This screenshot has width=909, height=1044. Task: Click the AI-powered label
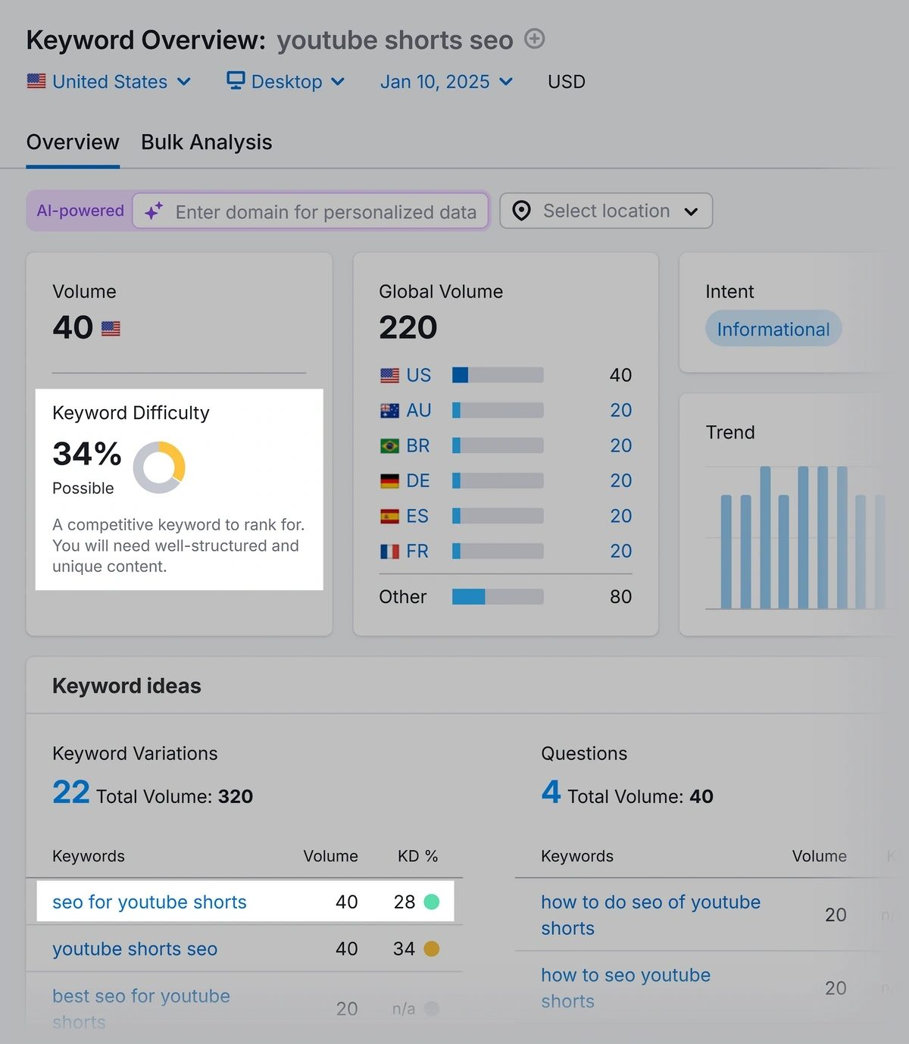(80, 211)
